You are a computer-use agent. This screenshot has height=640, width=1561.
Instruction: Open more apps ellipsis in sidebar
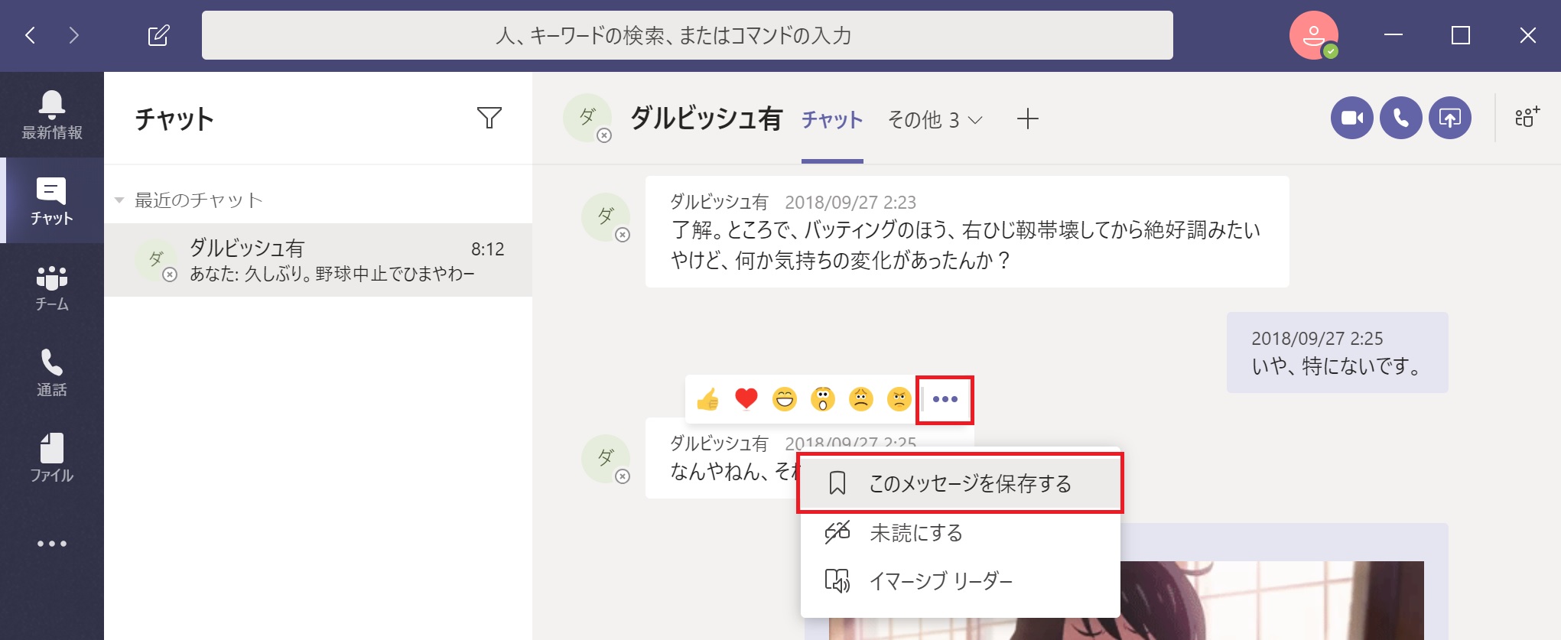click(52, 544)
